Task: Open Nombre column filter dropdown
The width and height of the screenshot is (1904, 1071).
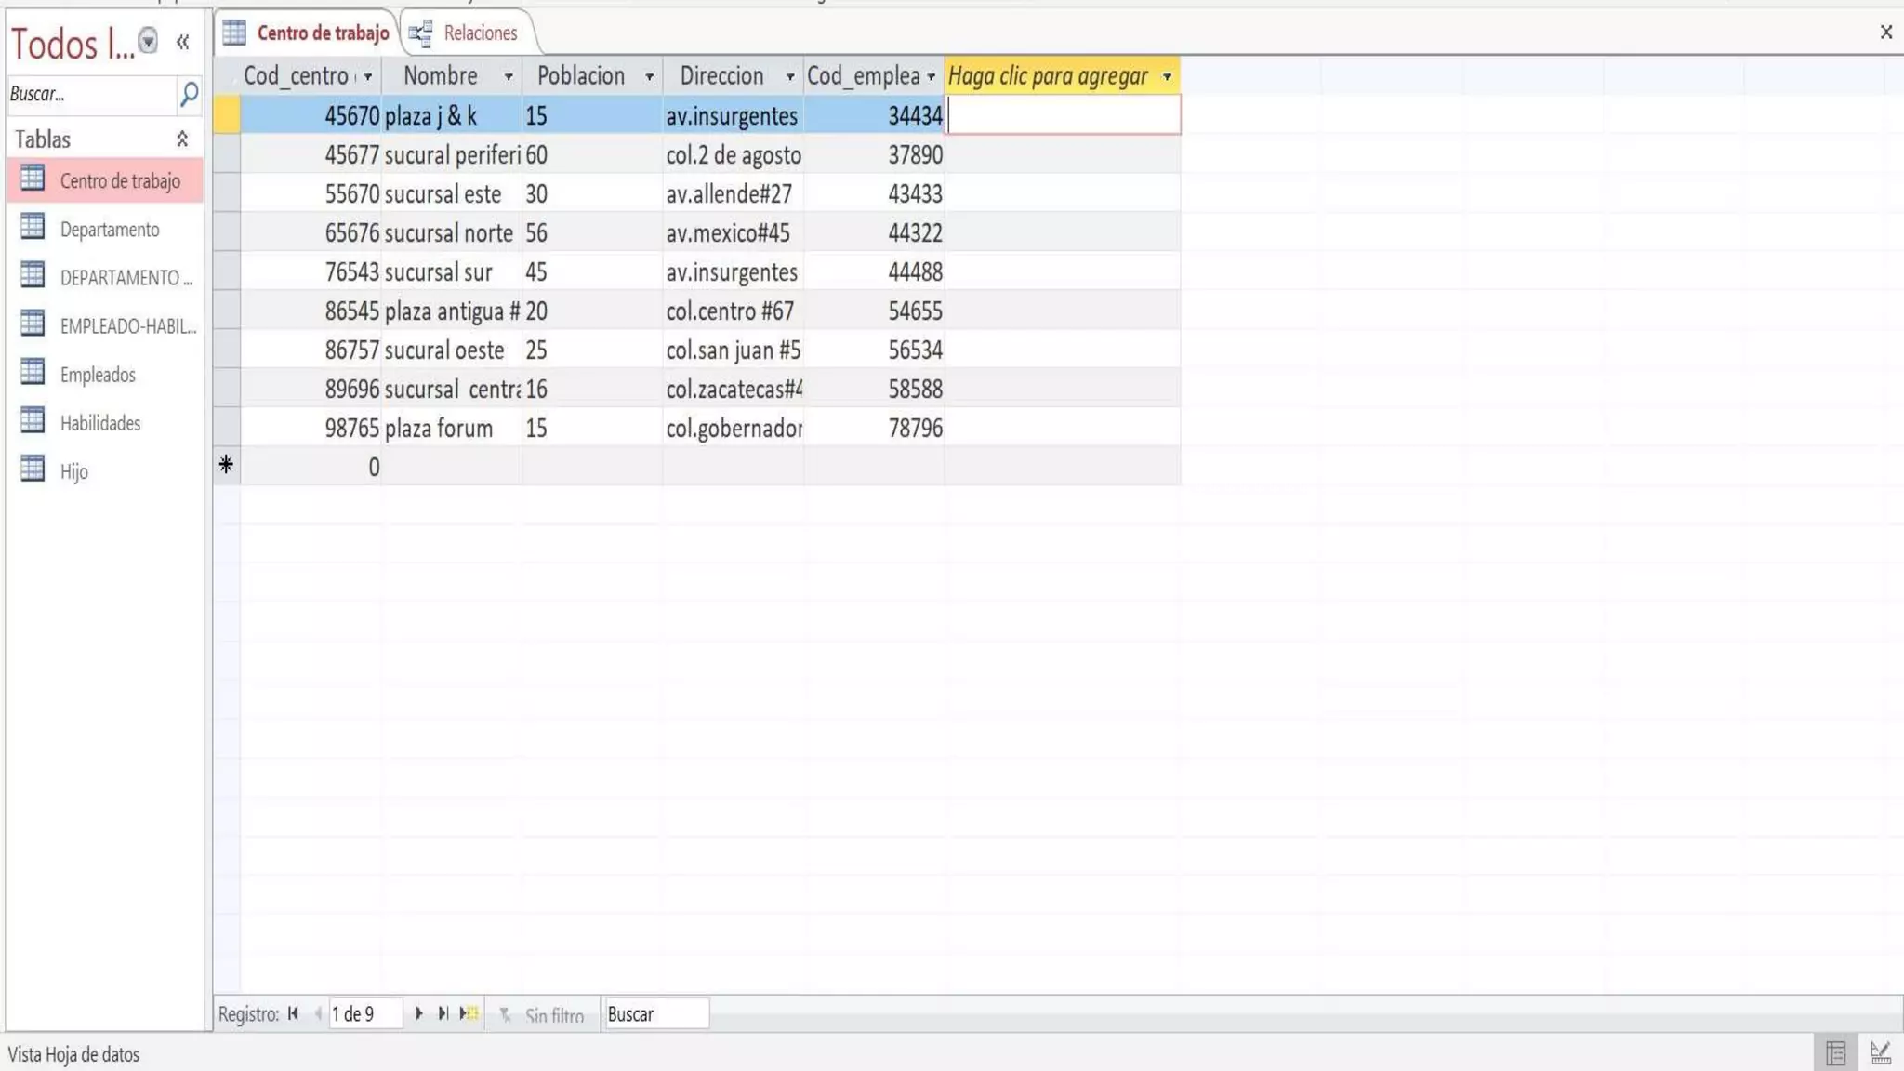Action: click(509, 76)
